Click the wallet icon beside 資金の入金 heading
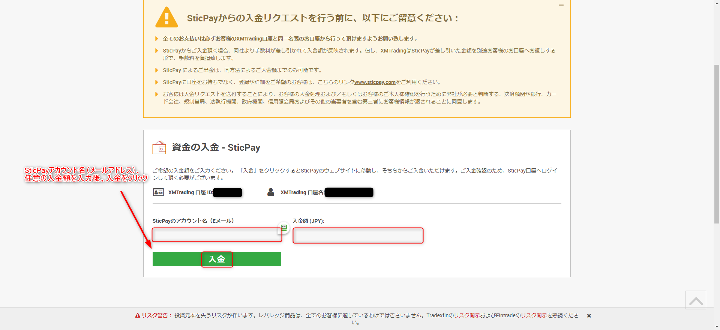 click(159, 147)
